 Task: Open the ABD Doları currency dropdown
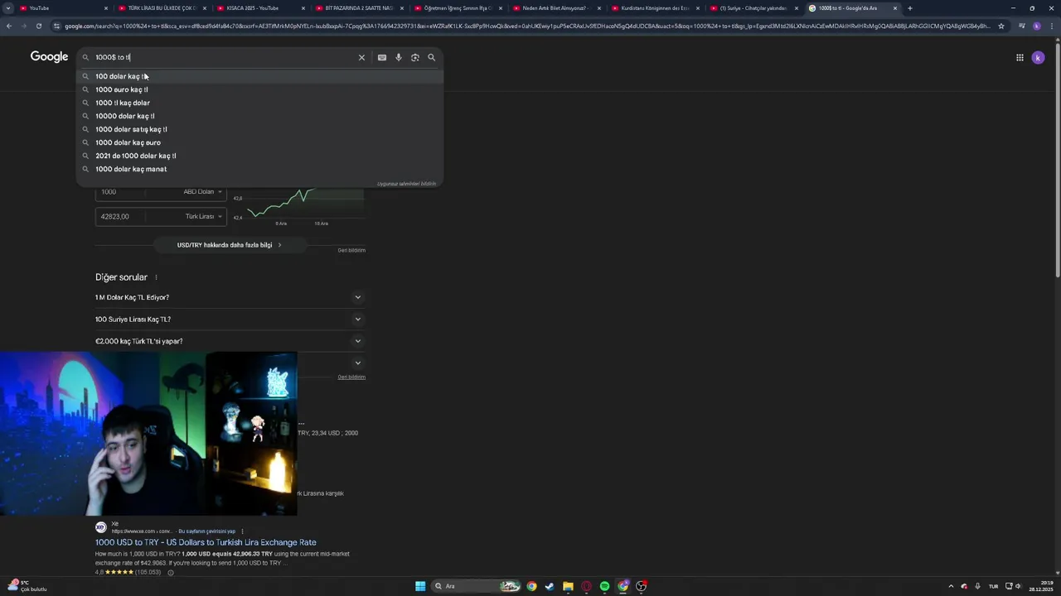(x=203, y=191)
